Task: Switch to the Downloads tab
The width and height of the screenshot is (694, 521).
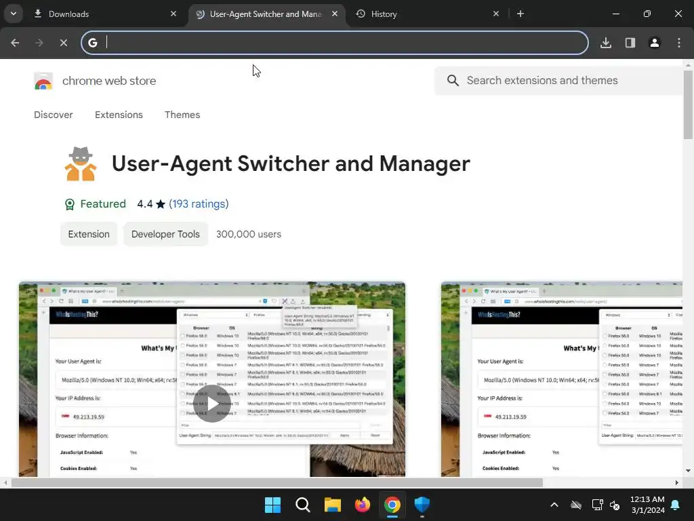Action: 105,14
